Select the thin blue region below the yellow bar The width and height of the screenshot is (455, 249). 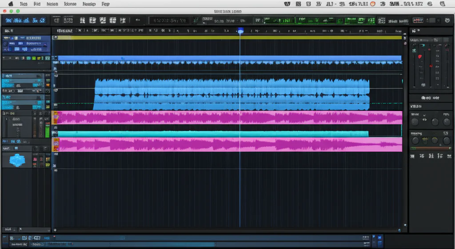230,58
